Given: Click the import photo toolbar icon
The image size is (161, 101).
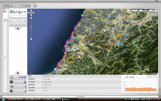Looking at the screenshot, I should tap(8, 6).
